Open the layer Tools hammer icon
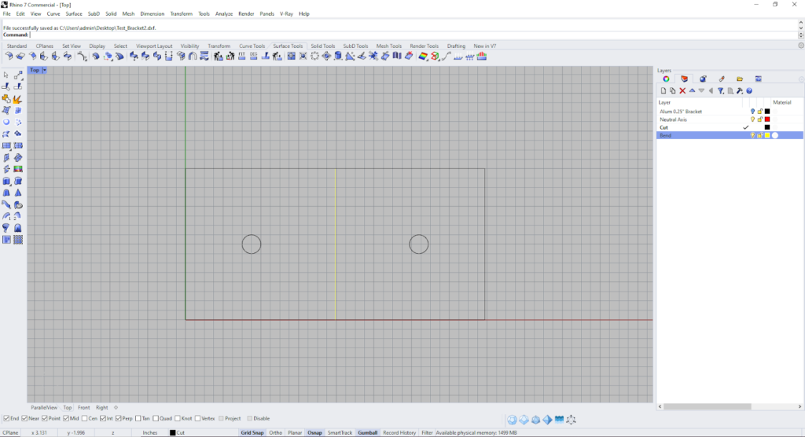Screen dimensions: 805x437 [740, 91]
